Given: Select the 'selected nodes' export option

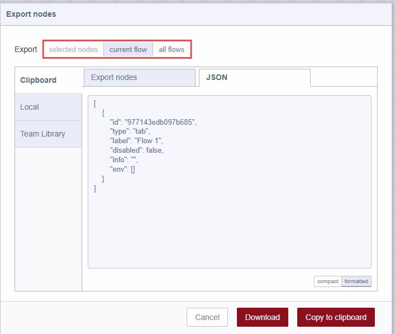Looking at the screenshot, I should pyautogui.click(x=73, y=49).
